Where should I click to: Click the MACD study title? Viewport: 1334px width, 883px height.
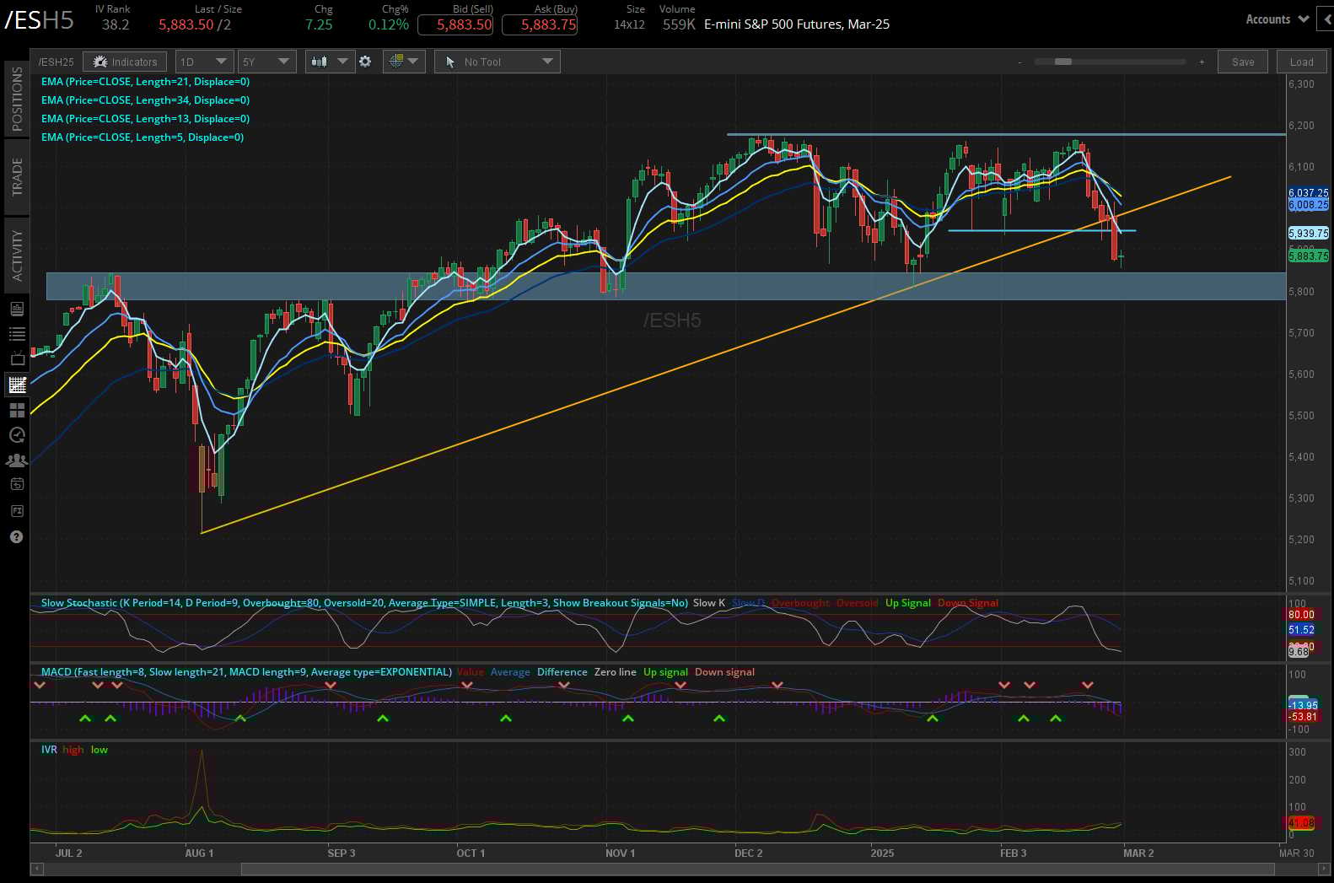coord(246,672)
